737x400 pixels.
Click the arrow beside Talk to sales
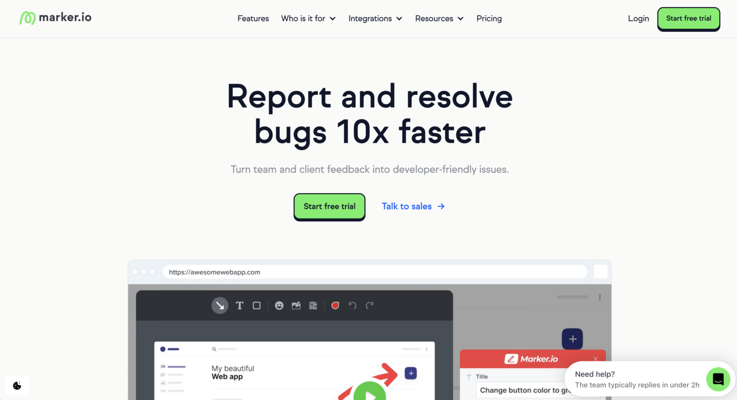[441, 206]
